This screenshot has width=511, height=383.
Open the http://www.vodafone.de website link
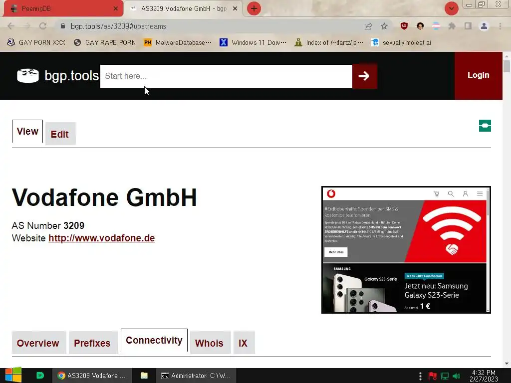(x=102, y=238)
